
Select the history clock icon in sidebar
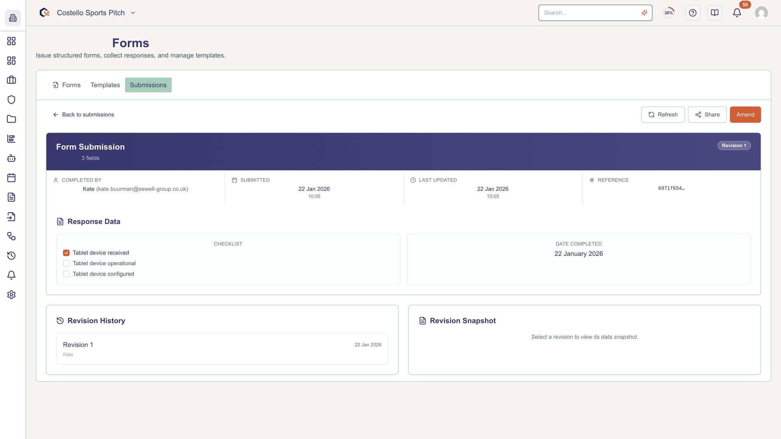(11, 256)
